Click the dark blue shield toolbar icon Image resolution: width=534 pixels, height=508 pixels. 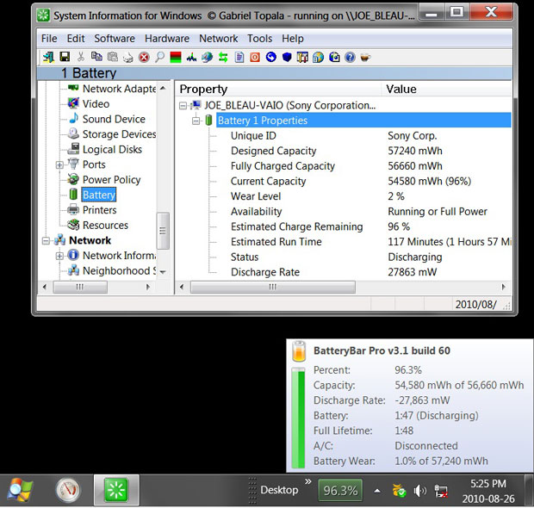[287, 57]
